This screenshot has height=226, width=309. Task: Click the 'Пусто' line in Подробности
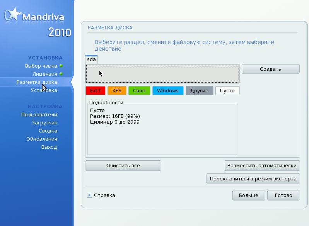97,110
